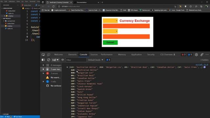Switch to the Memory tab

(122, 55)
